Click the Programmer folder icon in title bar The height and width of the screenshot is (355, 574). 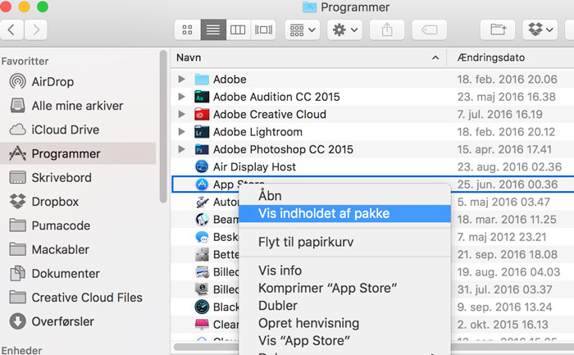(310, 7)
